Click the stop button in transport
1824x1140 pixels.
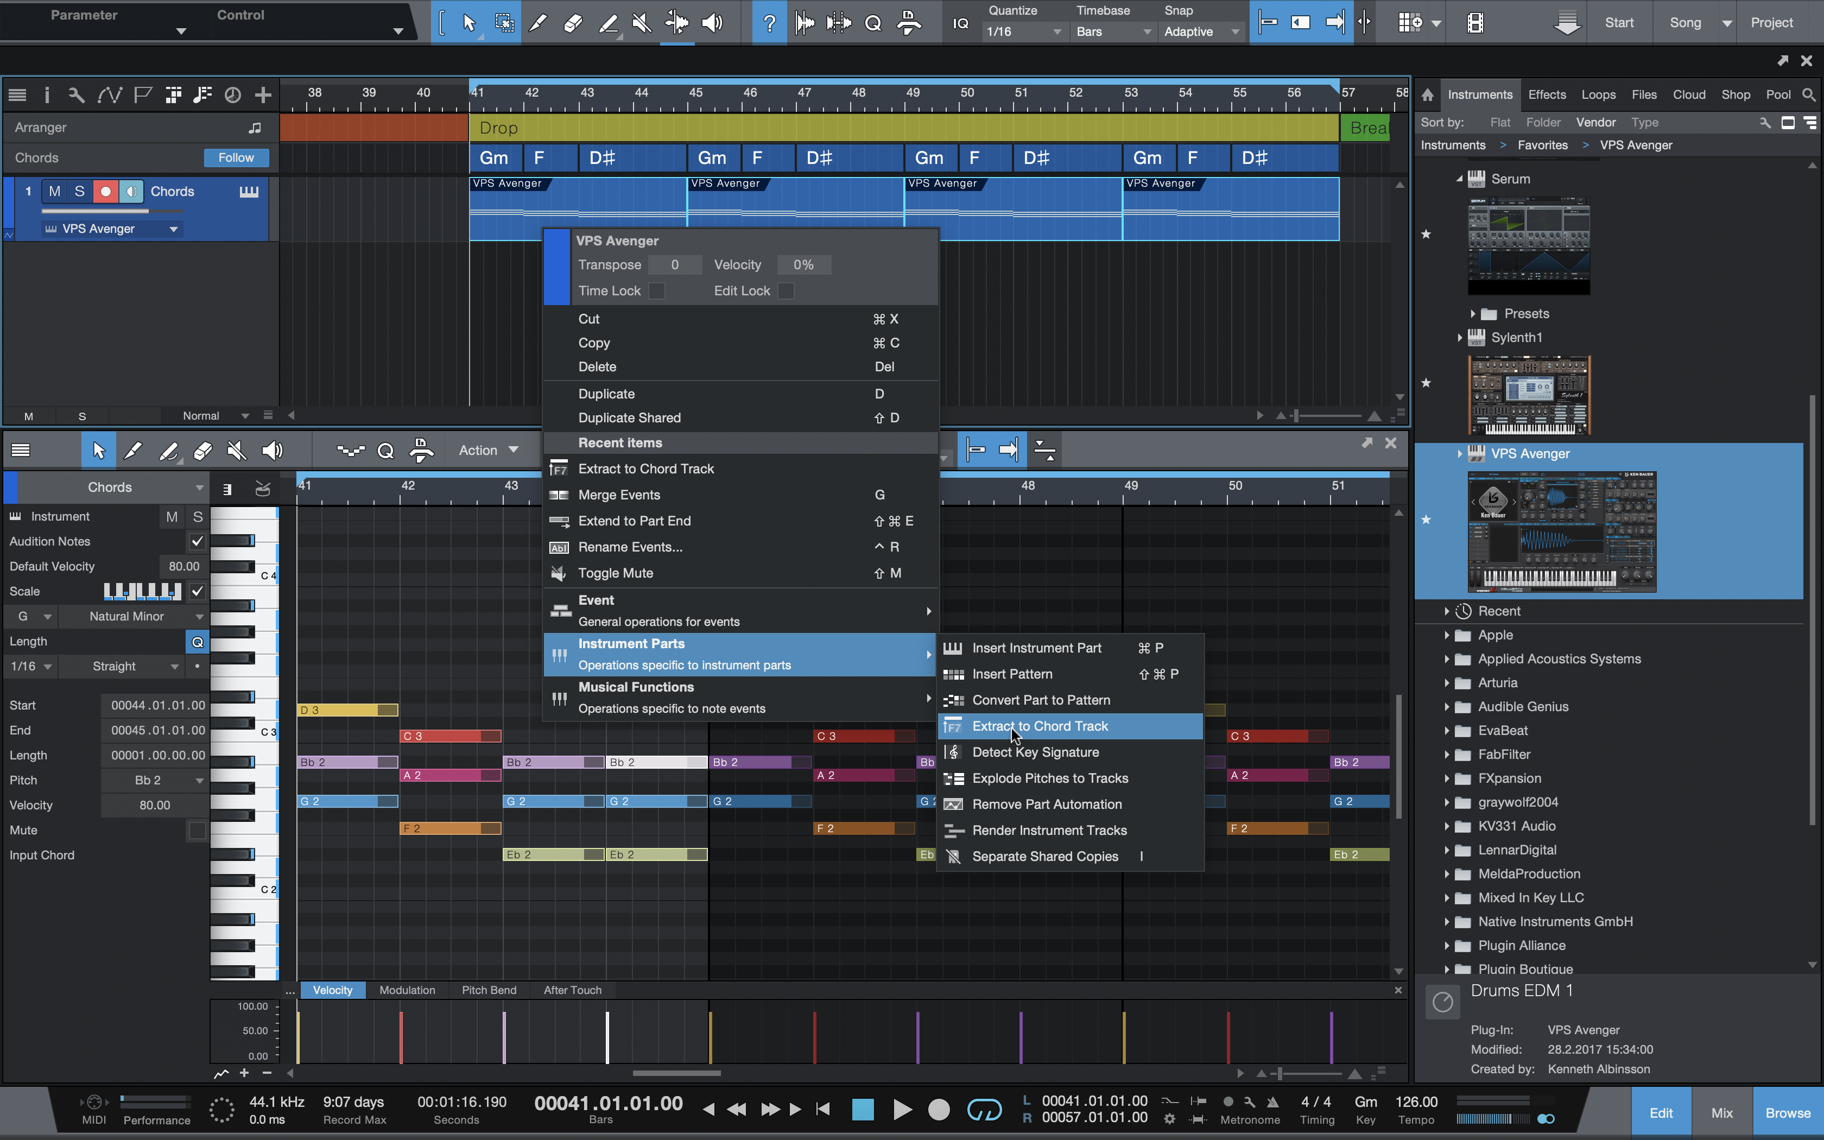coord(862,1109)
